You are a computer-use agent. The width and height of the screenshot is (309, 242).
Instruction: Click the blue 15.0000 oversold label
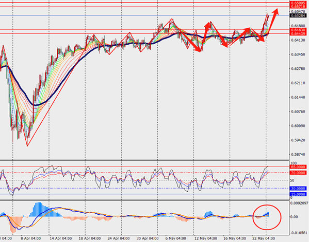[x=298, y=194]
